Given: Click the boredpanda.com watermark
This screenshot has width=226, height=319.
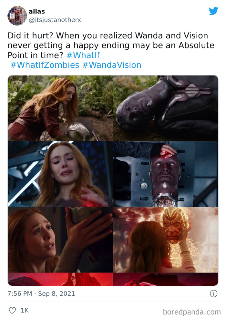Looking at the screenshot, I should [192, 312].
